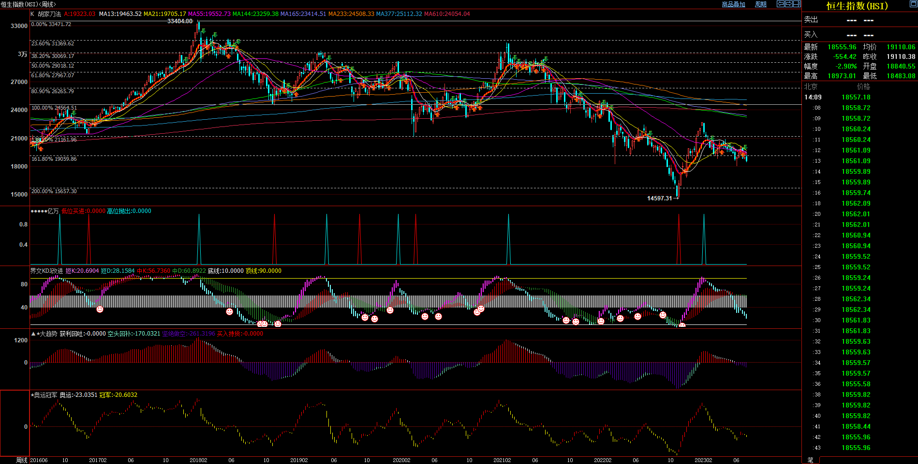Click the smiley marker at the KD indicator's far left
918x464 pixels.
(x=100, y=309)
